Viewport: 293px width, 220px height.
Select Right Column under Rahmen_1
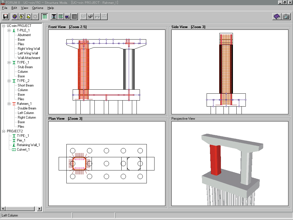click(x=27, y=117)
